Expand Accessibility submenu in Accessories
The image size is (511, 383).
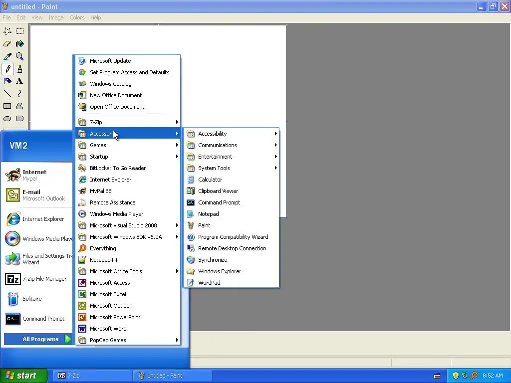coord(232,134)
